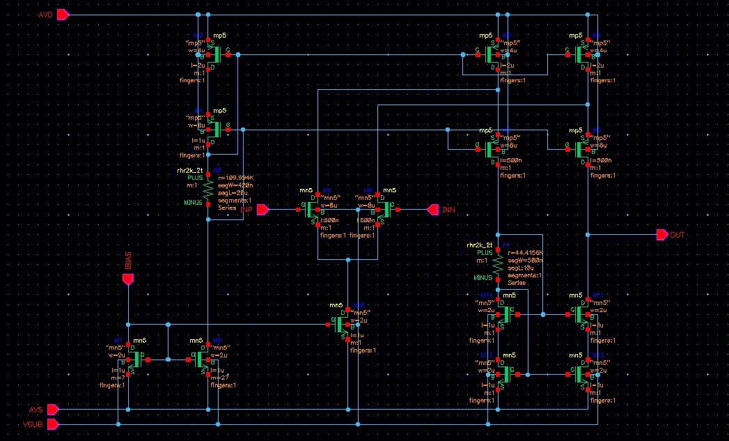Select the mn5 transistor with m=27
Screen dimensions: 729x441
pyautogui.click(x=203, y=360)
